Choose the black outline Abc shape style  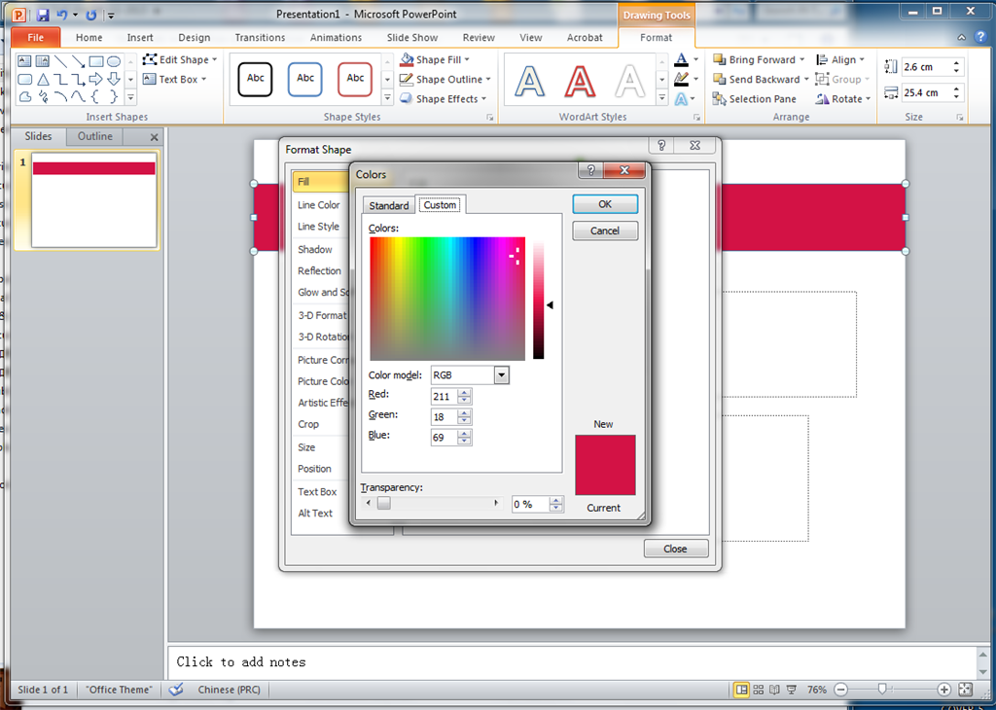pos(256,80)
